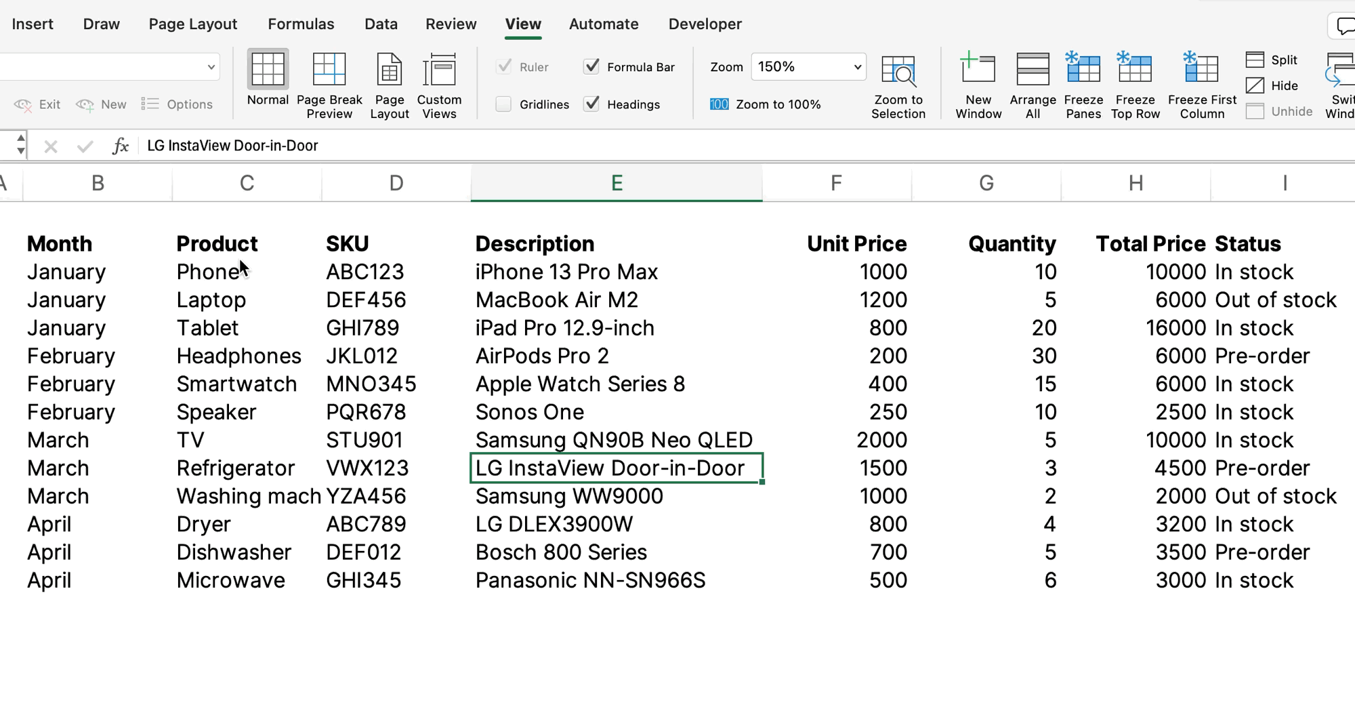This screenshot has height=715, width=1355.
Task: Disable the Formula Bar checkbox
Action: point(591,66)
